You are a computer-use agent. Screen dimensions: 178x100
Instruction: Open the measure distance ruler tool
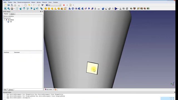point(41,9)
